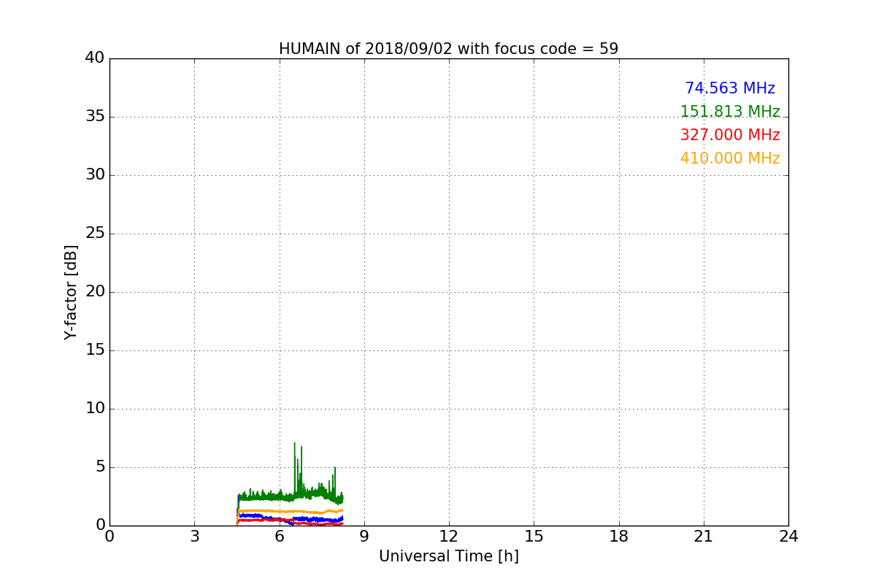This screenshot has height=584, width=876.
Task: Select the x-axis tick label 6
Action: click(279, 537)
